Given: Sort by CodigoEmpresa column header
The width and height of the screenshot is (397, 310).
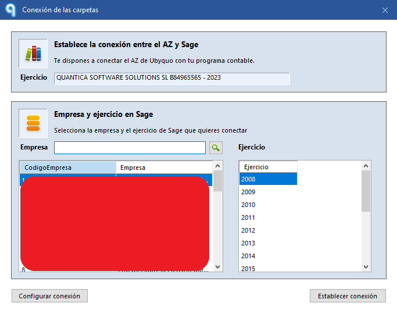Looking at the screenshot, I should click(x=68, y=168).
